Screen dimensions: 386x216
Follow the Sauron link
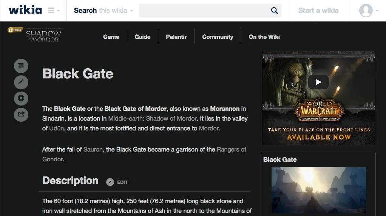point(93,149)
